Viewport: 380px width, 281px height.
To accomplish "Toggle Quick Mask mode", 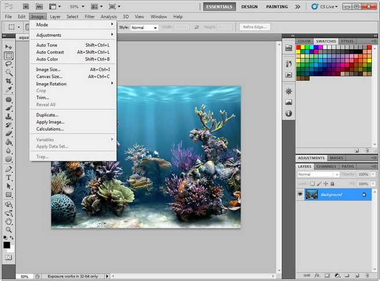I will point(9,257).
